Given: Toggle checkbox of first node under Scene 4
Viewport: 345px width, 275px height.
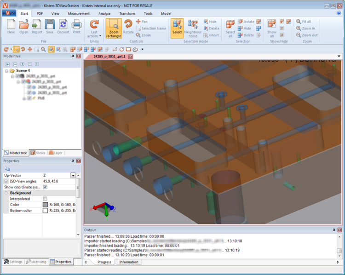Looking at the screenshot, I should pos(17,76).
